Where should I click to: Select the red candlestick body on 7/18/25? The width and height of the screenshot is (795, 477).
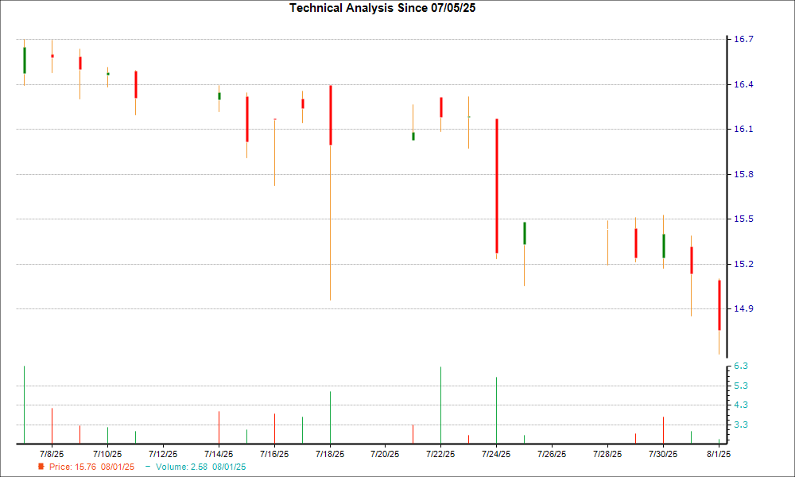tap(331, 115)
